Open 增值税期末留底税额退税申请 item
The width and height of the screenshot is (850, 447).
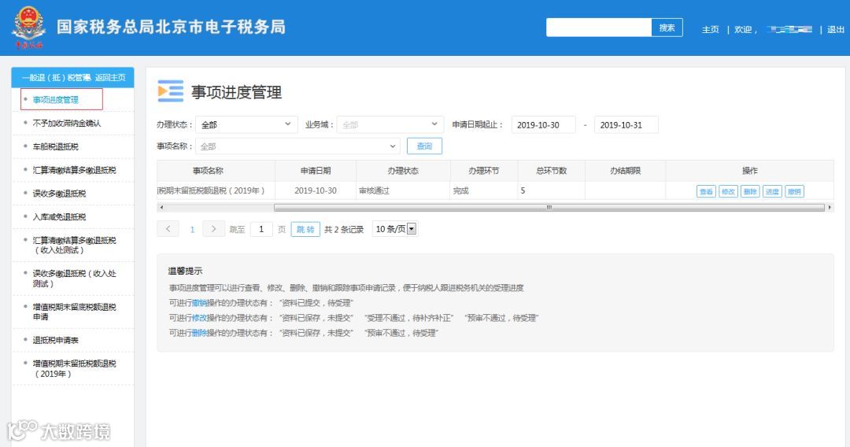click(x=74, y=312)
